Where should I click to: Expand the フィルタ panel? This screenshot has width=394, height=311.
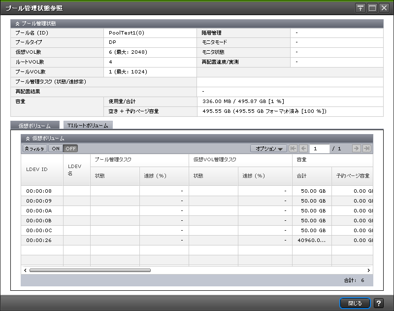[34, 148]
